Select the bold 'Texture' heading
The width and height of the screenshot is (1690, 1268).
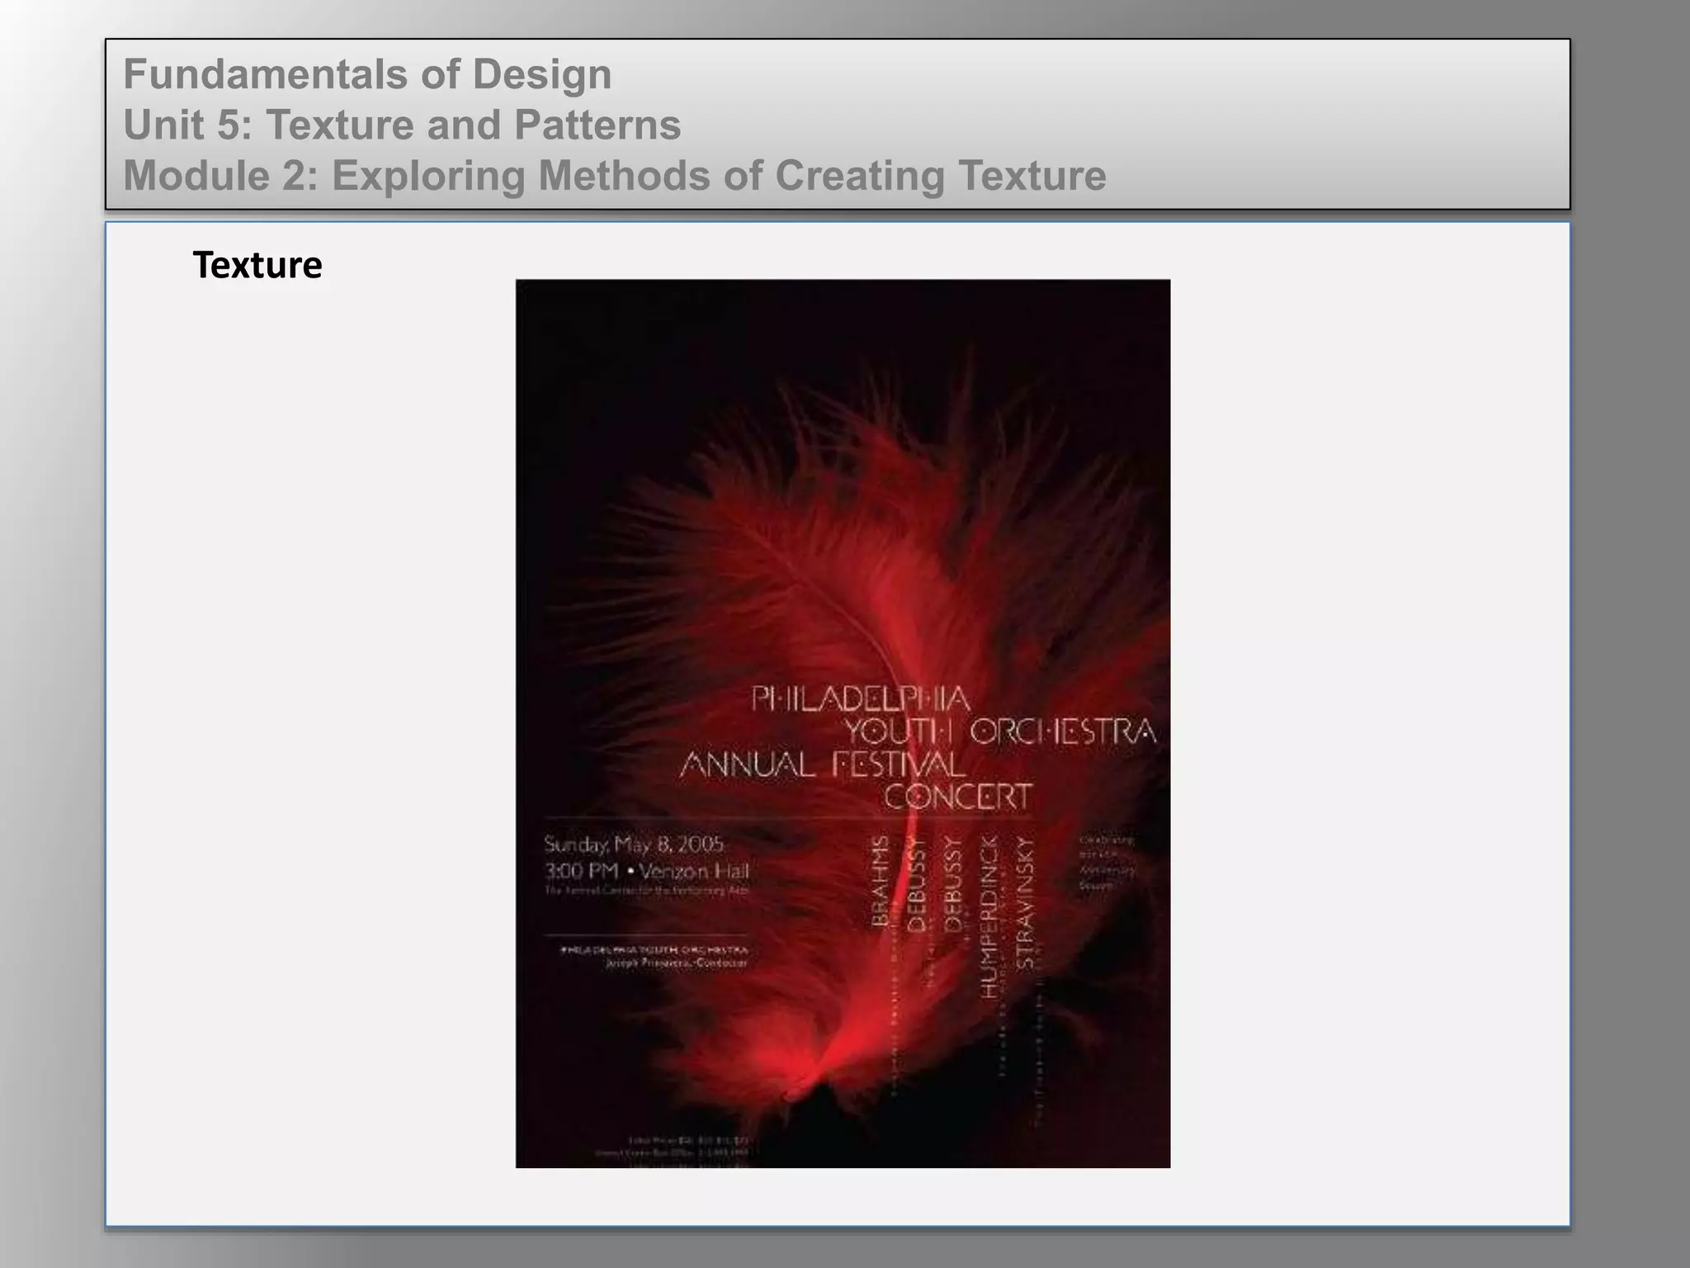tap(257, 266)
